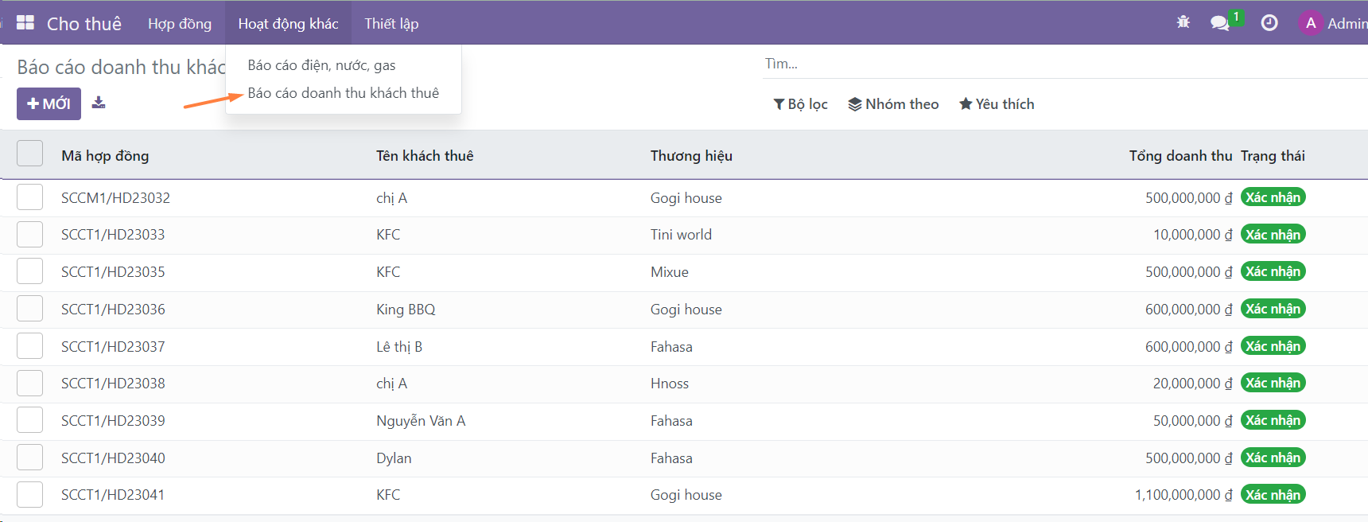Viewport: 1368px width, 522px height.
Task: Check the SCCT1/HD23040 row checkbox
Action: point(30,458)
